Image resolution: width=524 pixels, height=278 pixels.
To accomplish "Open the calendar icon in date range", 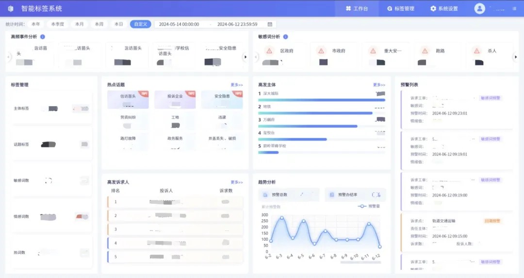I will click(270, 24).
